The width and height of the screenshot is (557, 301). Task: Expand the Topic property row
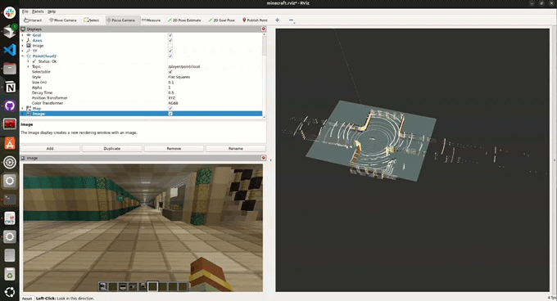point(29,66)
